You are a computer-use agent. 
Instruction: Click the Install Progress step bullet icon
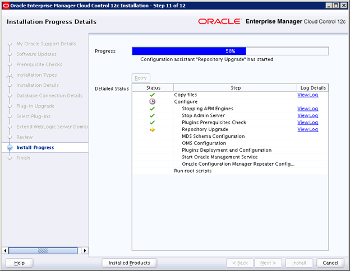point(10,147)
